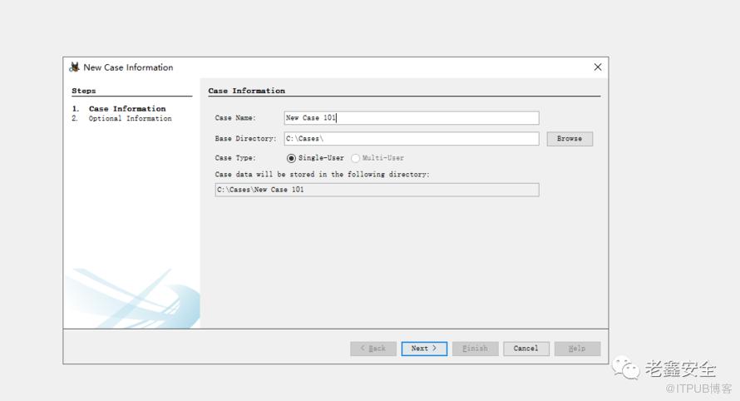Click step 2 Optional Information in Steps
The width and height of the screenshot is (740, 401).
[x=130, y=119]
